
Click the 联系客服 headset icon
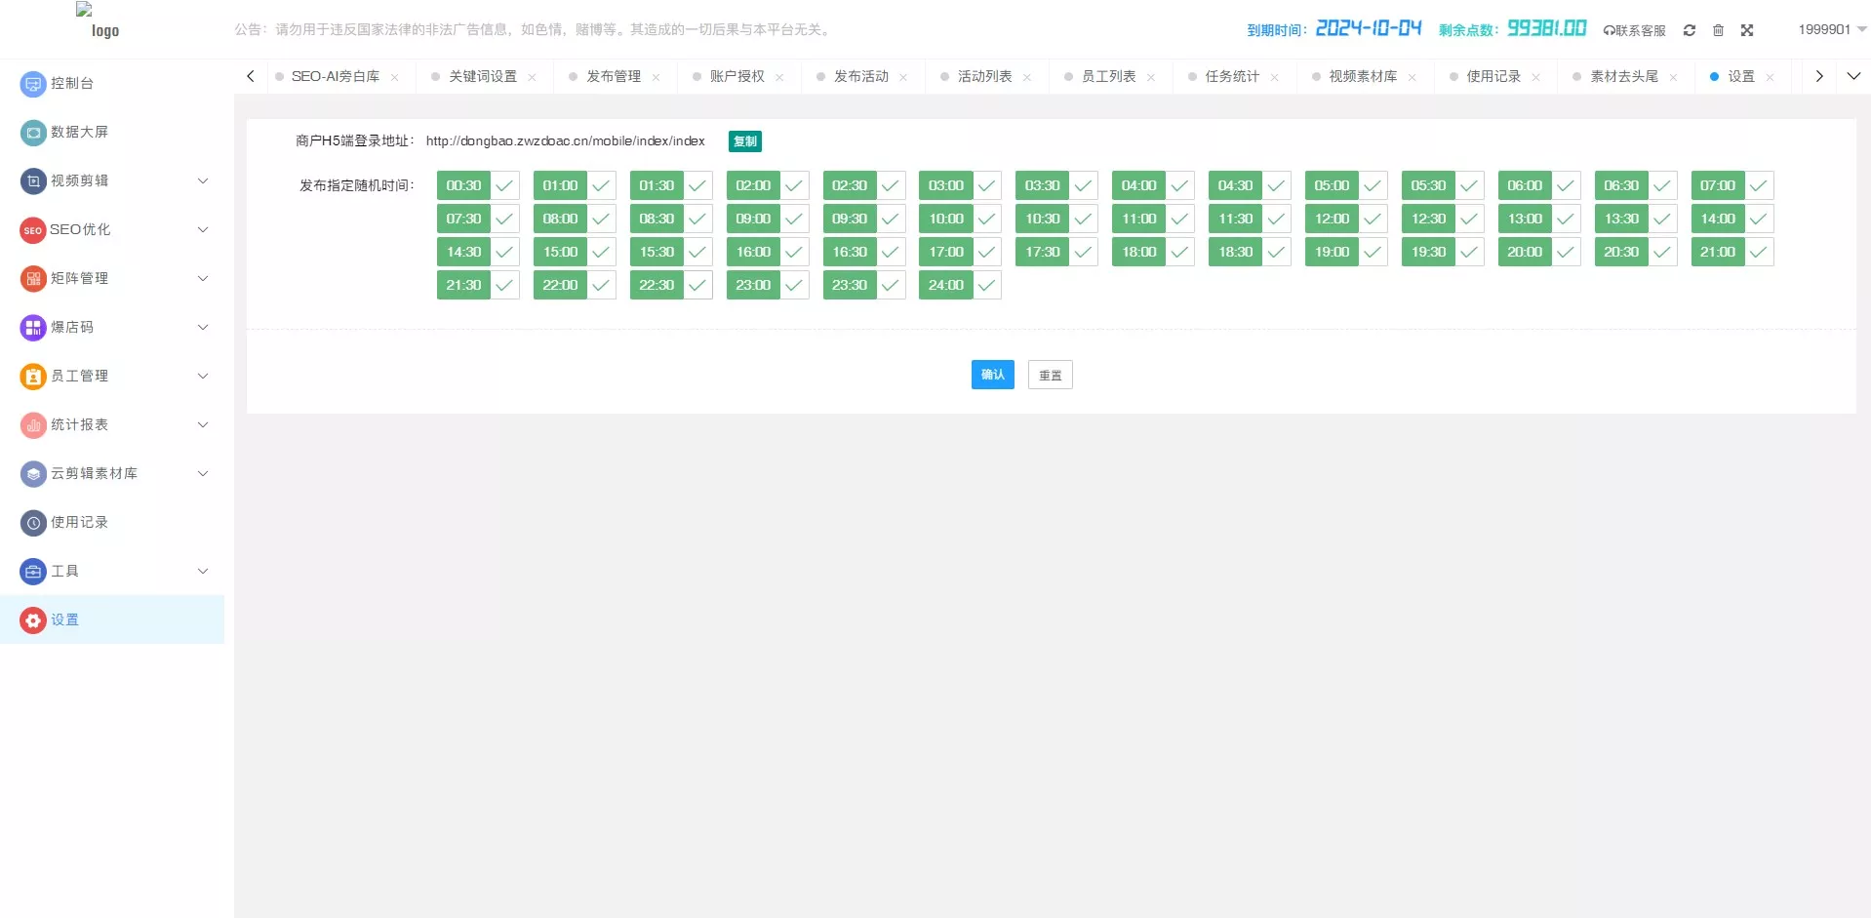click(x=1609, y=30)
